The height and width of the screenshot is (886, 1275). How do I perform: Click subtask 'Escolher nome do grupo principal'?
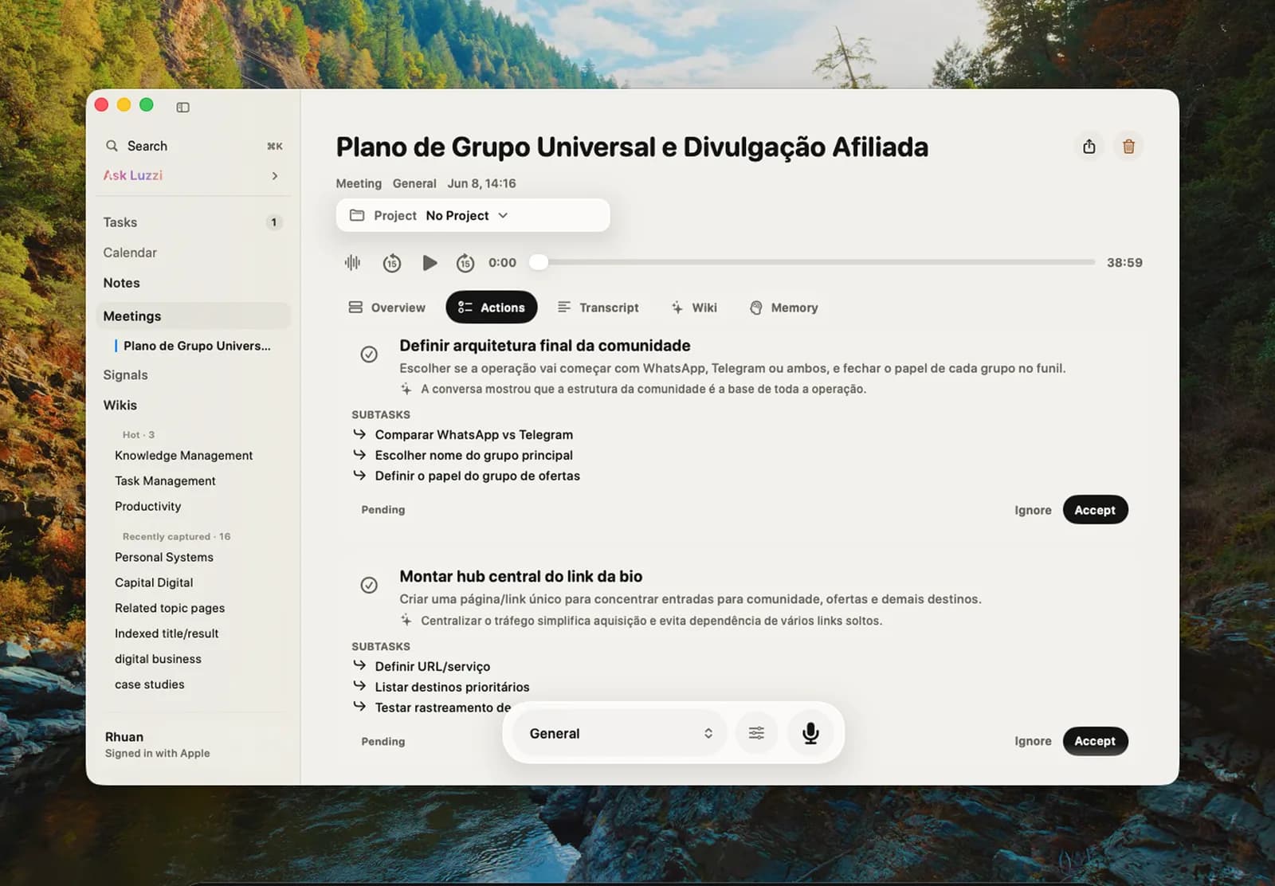473,456
